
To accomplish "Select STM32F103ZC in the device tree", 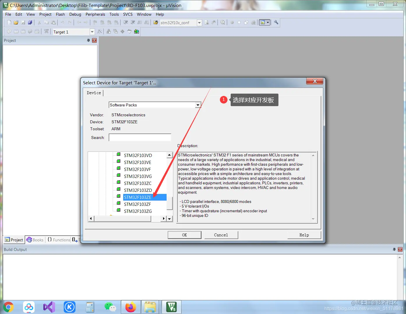I will coord(137,183).
